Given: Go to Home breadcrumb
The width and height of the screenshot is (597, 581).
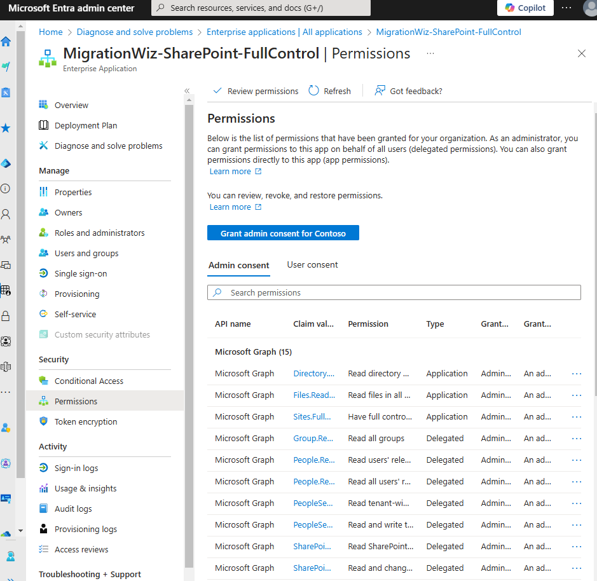Looking at the screenshot, I should click(x=51, y=32).
